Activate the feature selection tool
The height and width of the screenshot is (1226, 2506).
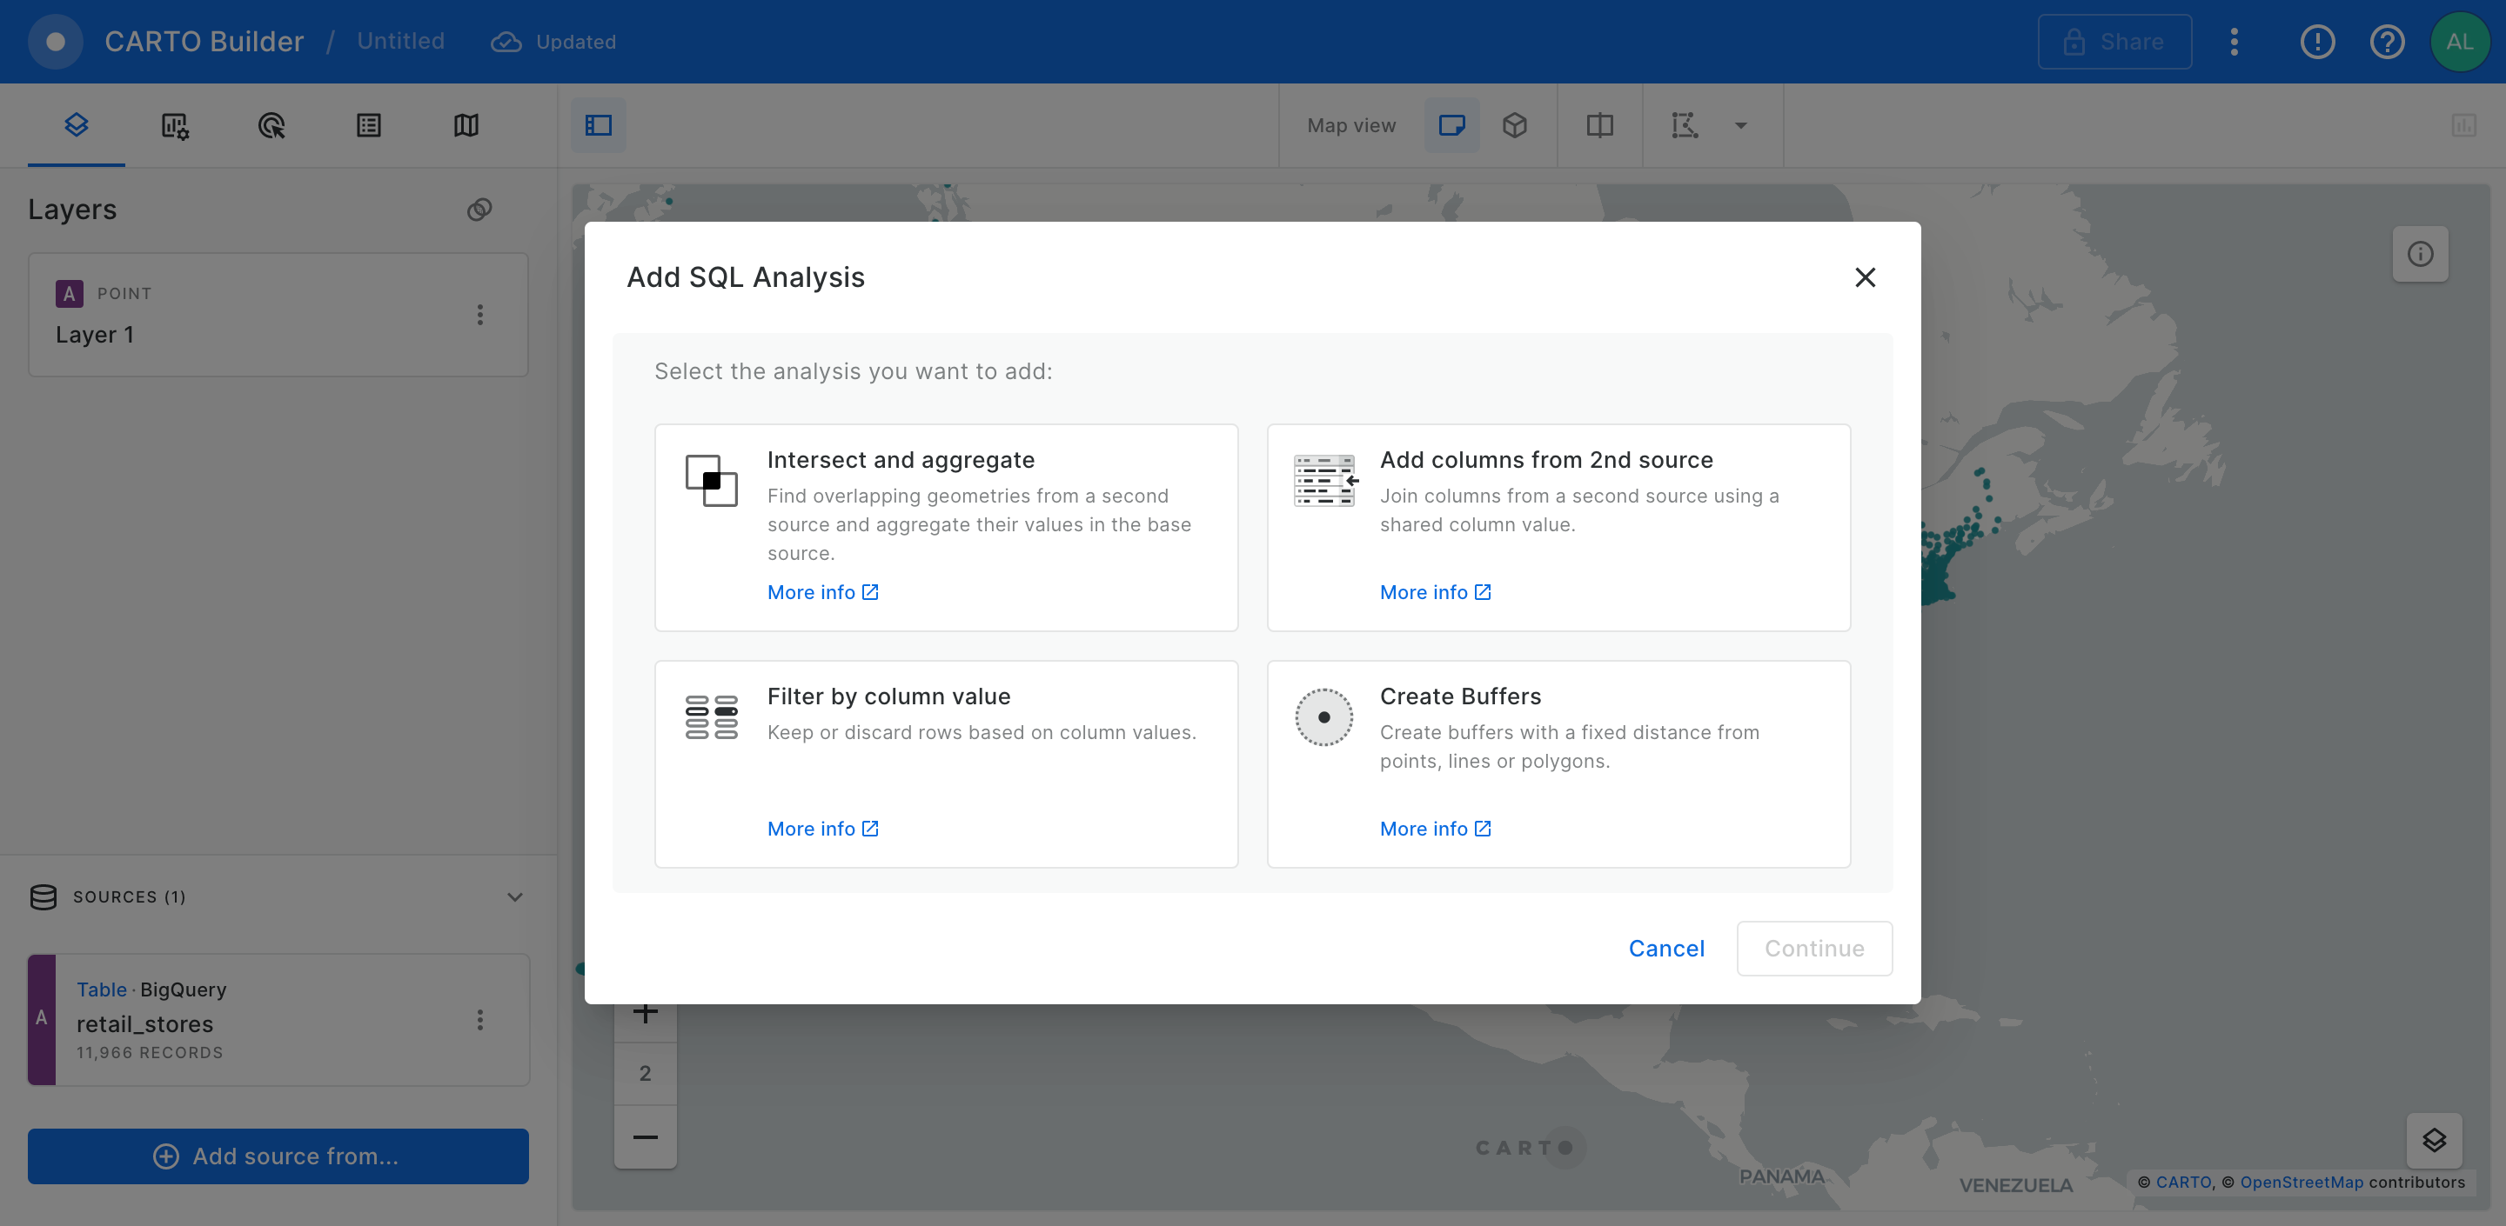[x=1685, y=125]
